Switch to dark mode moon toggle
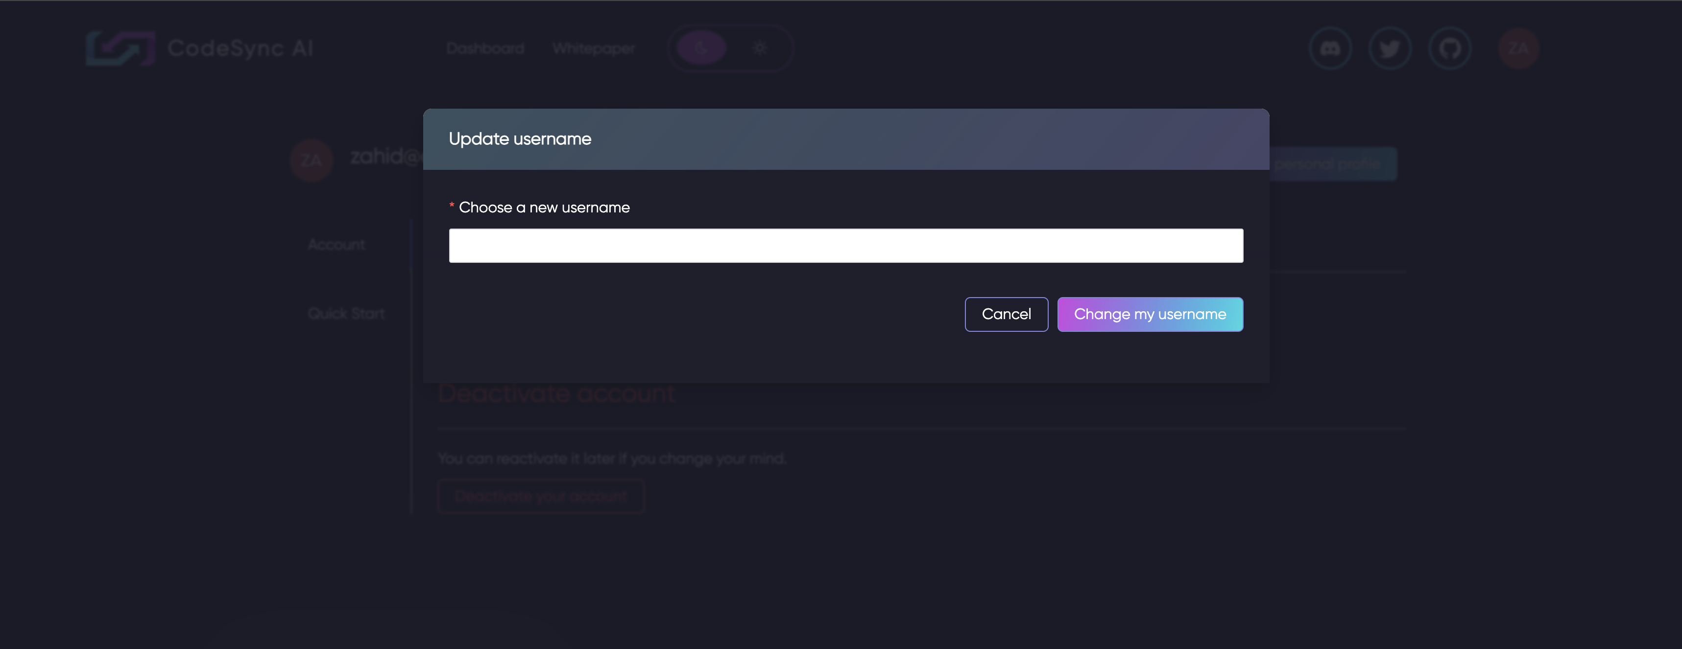 pyautogui.click(x=701, y=47)
